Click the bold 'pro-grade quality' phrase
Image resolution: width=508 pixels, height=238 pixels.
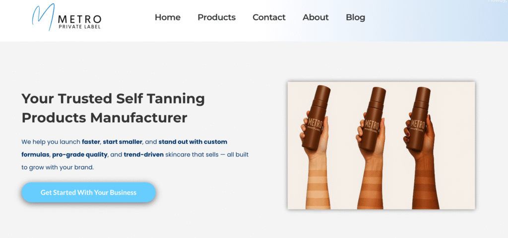click(80, 155)
